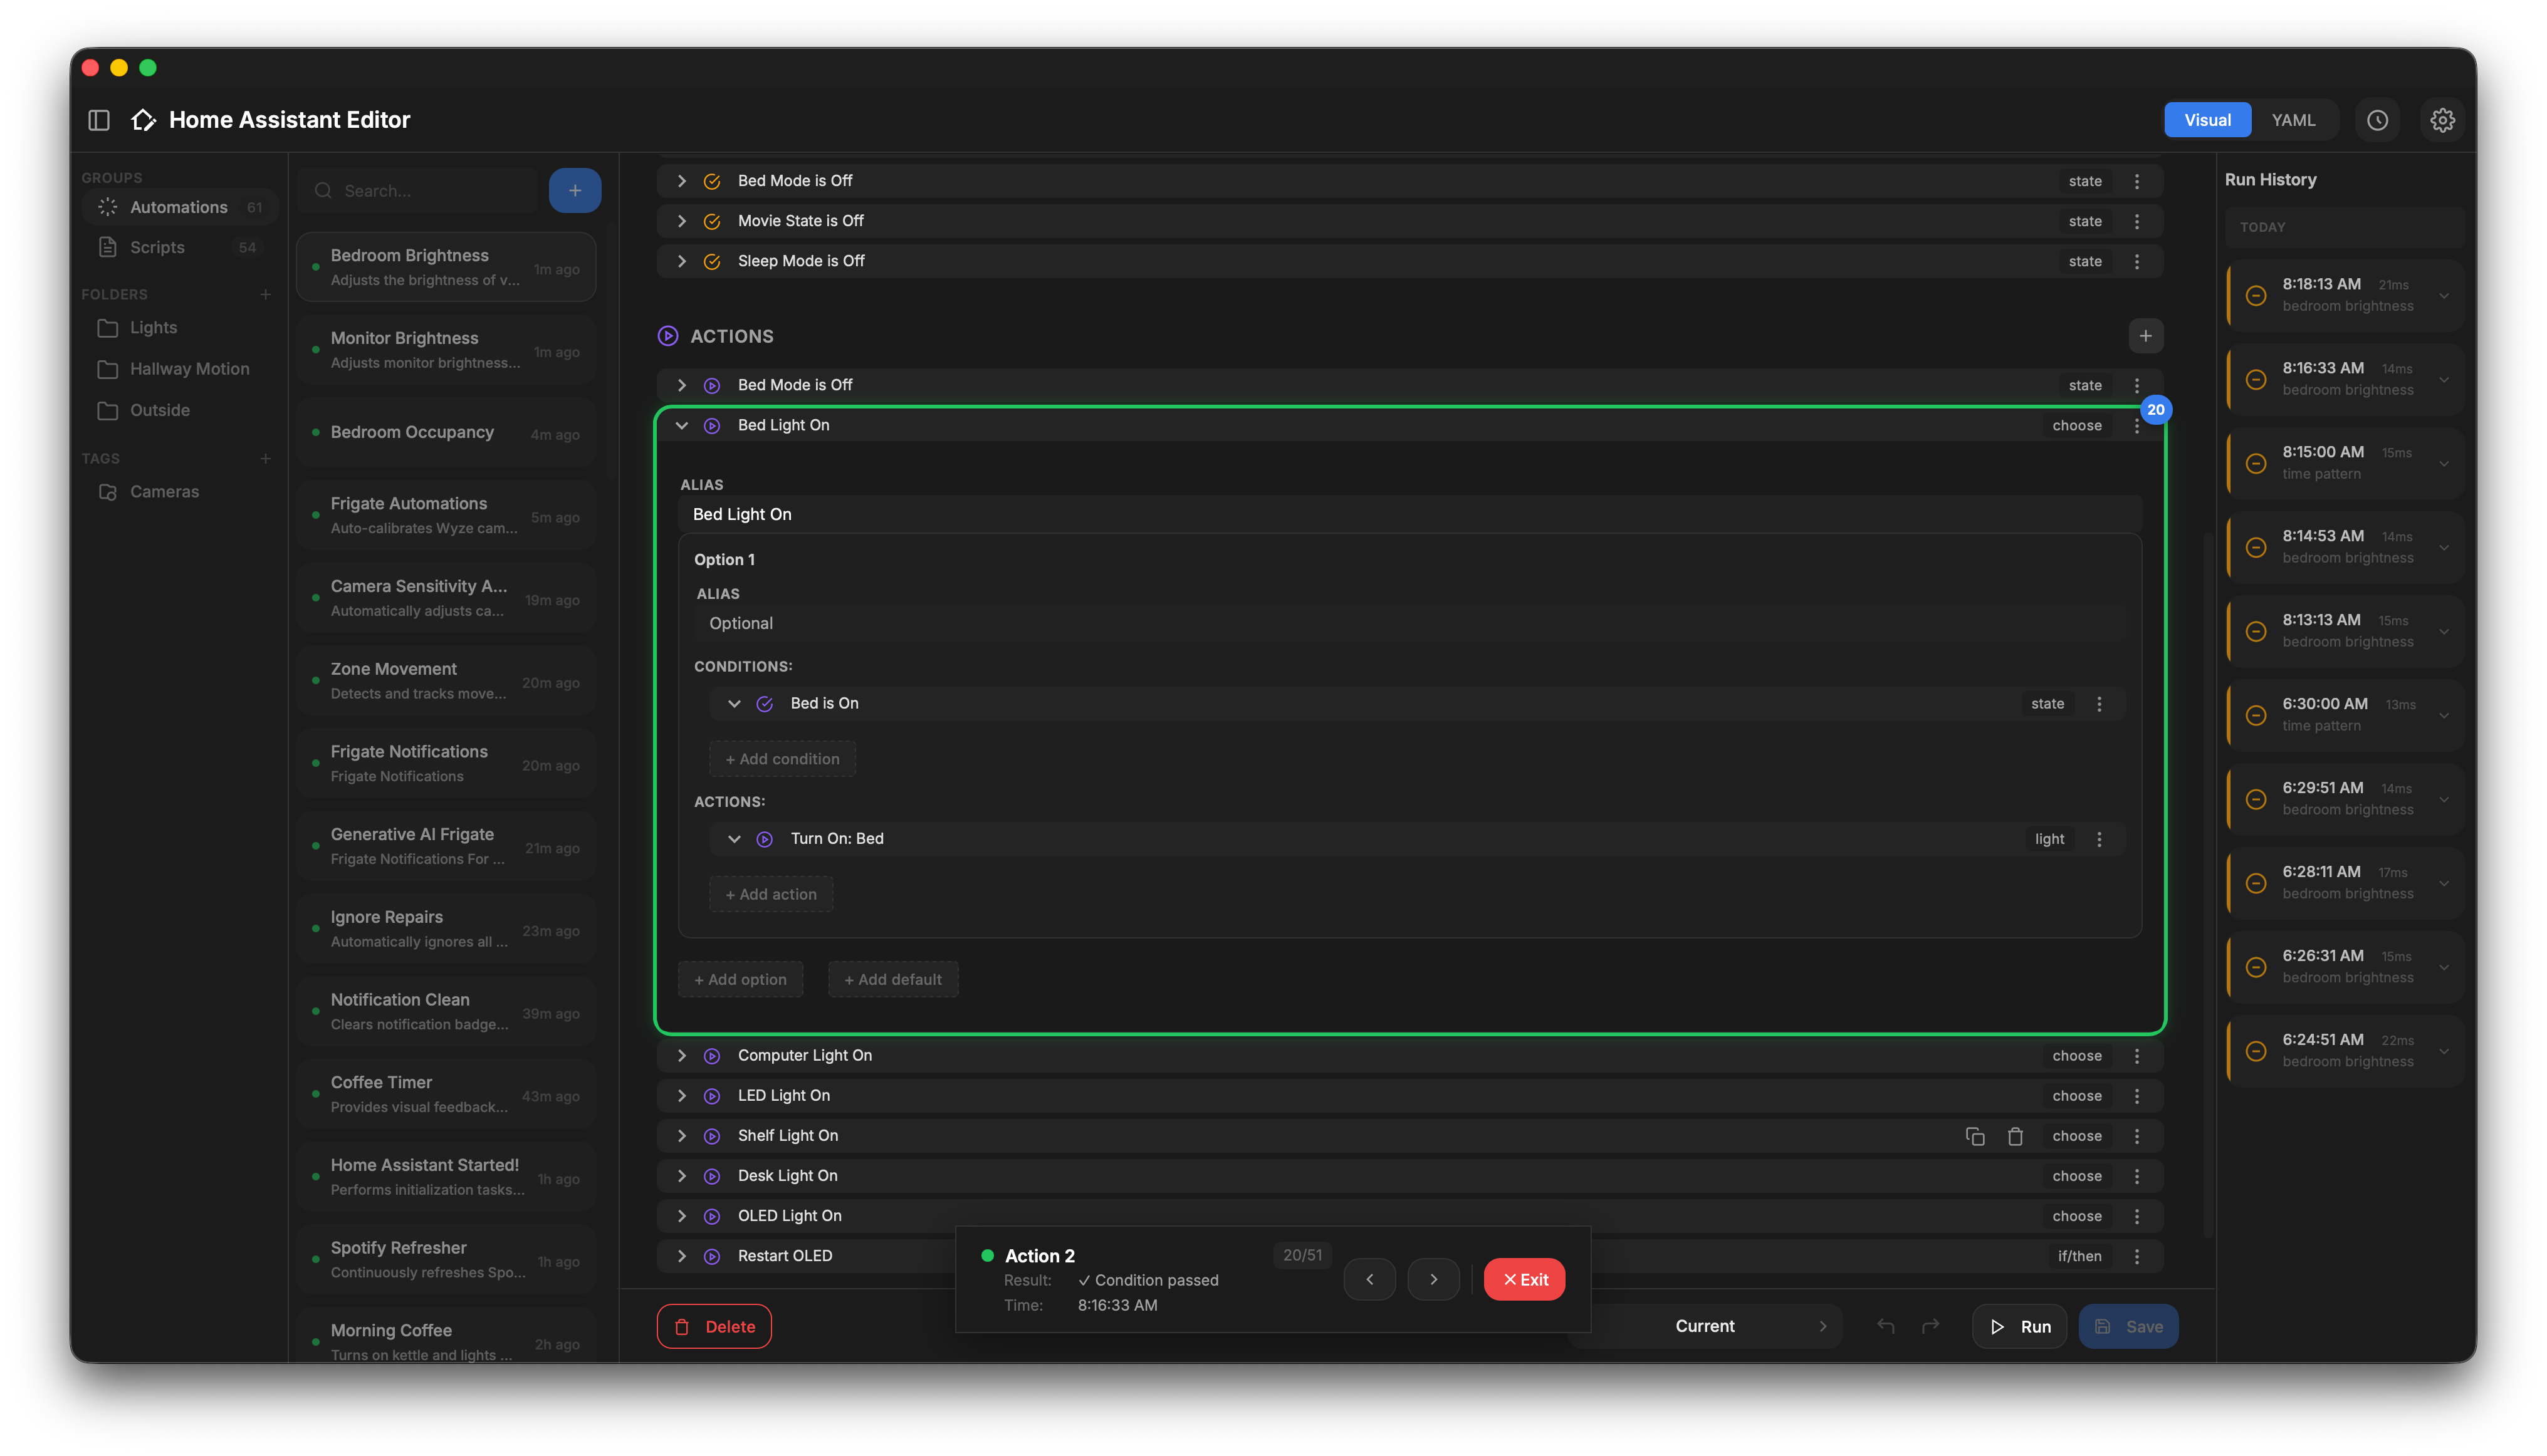This screenshot has width=2547, height=1456.
Task: Select the Automations group
Action: tap(179, 207)
